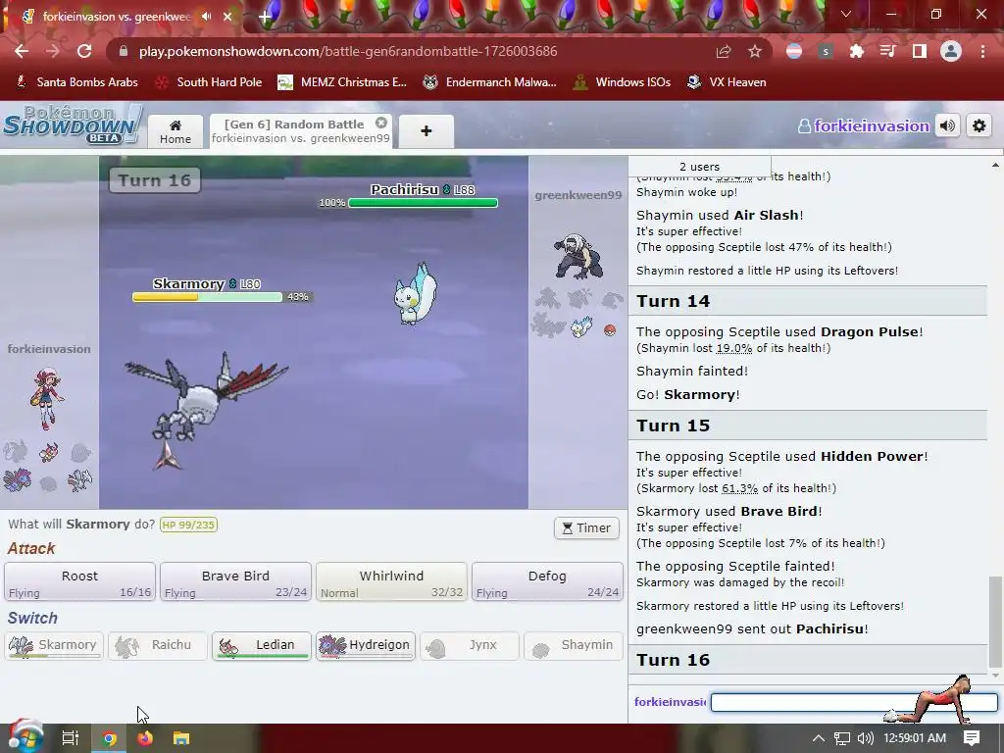Switch to Hydreigon

(366, 645)
